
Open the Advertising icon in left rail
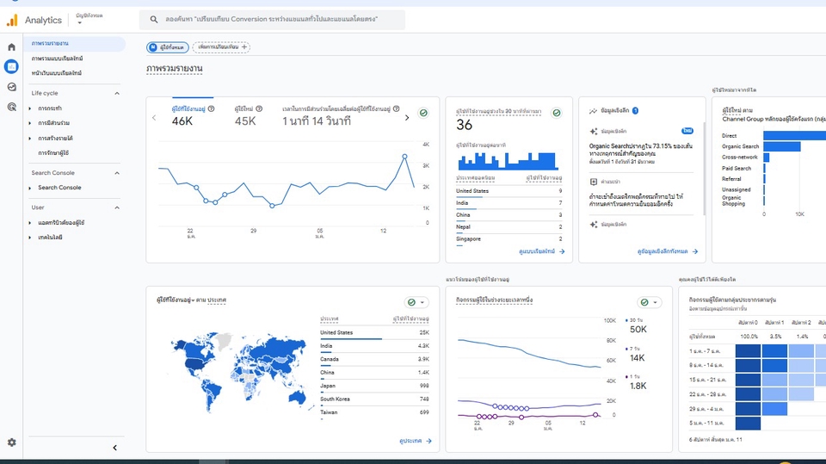click(11, 107)
